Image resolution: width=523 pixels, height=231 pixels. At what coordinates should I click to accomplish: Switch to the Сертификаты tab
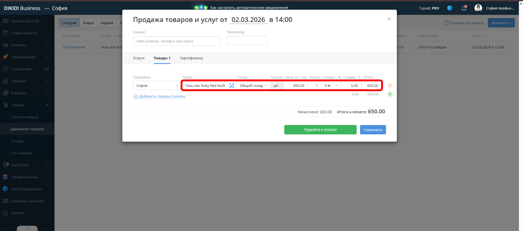coord(191,58)
